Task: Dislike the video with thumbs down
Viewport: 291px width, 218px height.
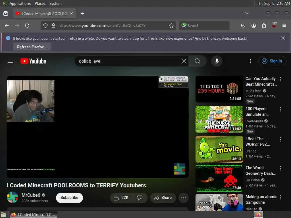Action: coord(140,198)
